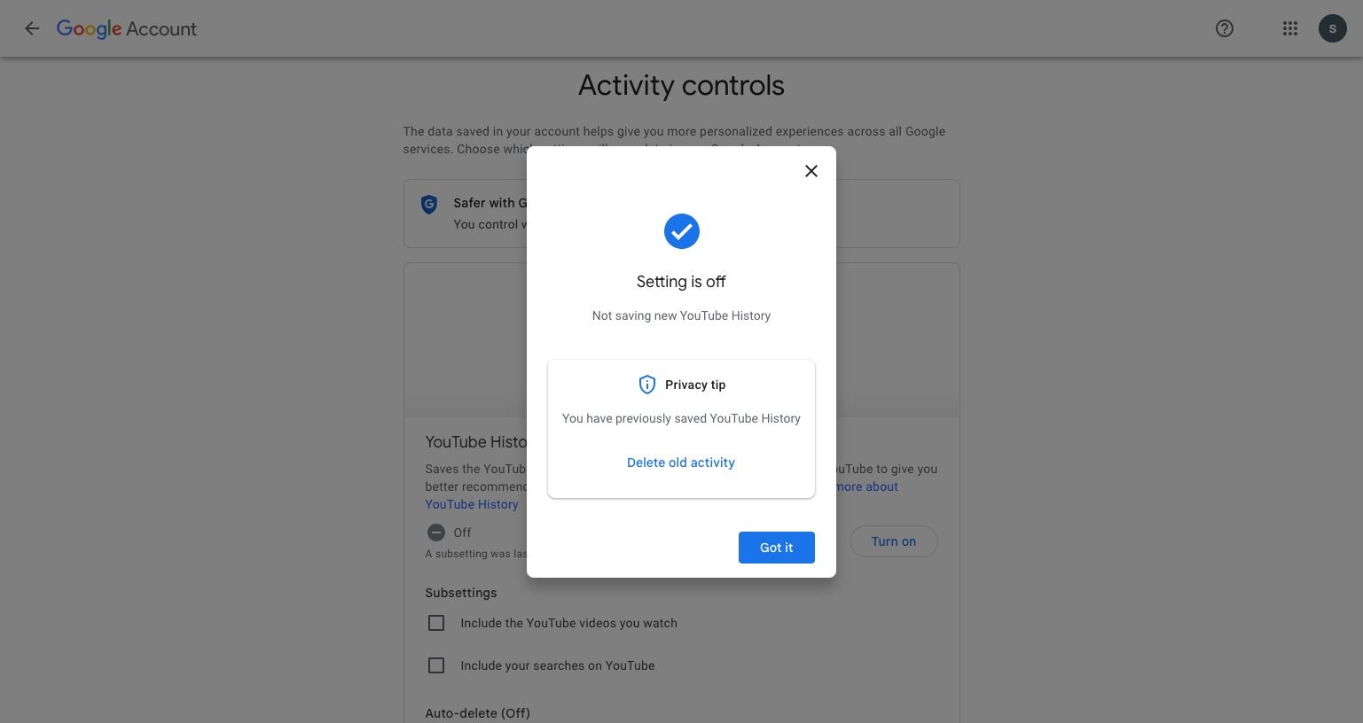Click Turn on for YouTube History
The height and width of the screenshot is (723, 1363).
point(893,541)
